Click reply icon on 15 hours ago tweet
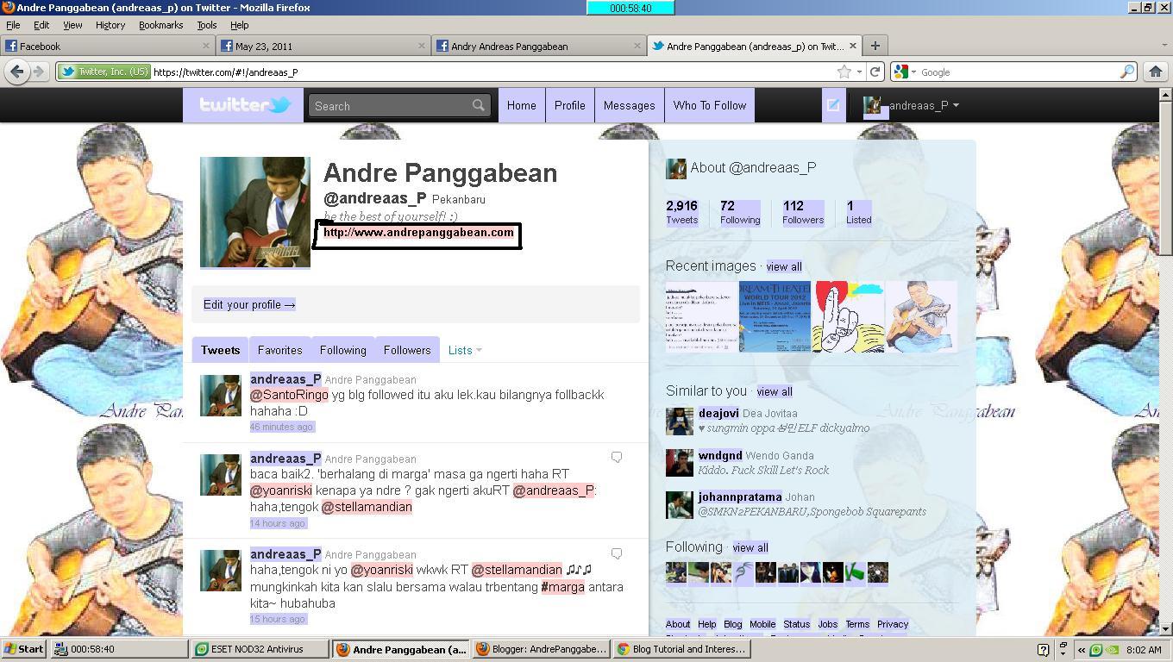 click(617, 553)
